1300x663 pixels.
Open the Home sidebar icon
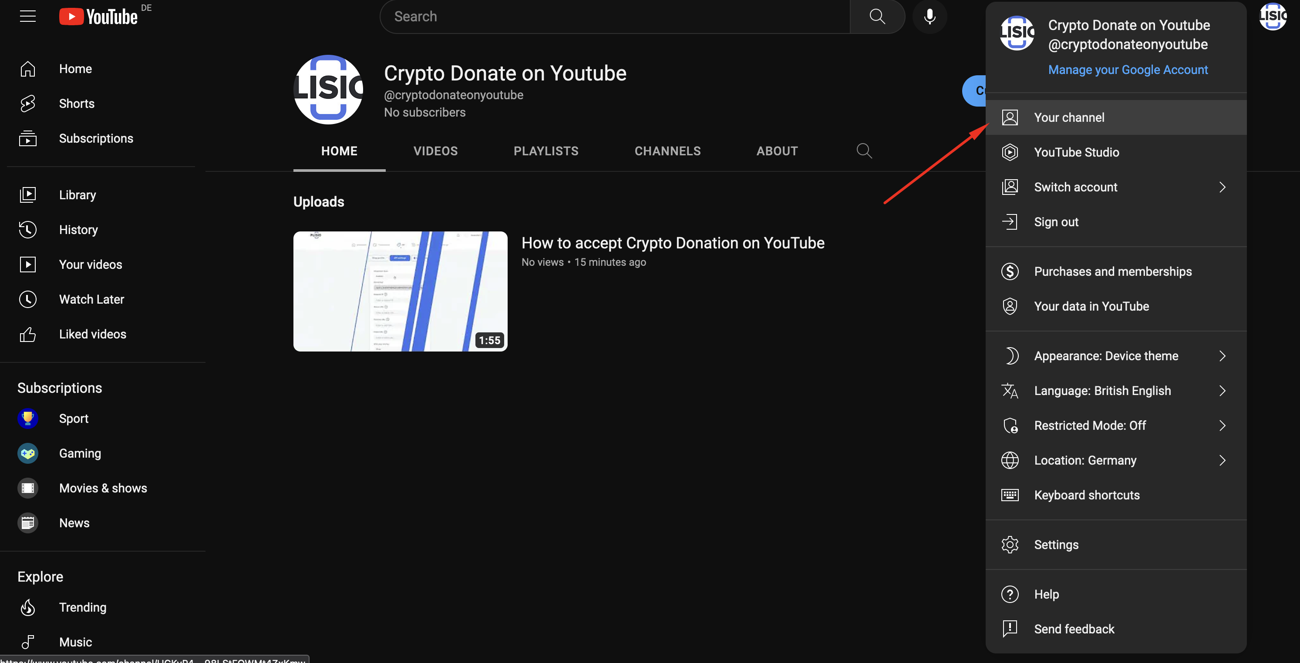[28, 69]
